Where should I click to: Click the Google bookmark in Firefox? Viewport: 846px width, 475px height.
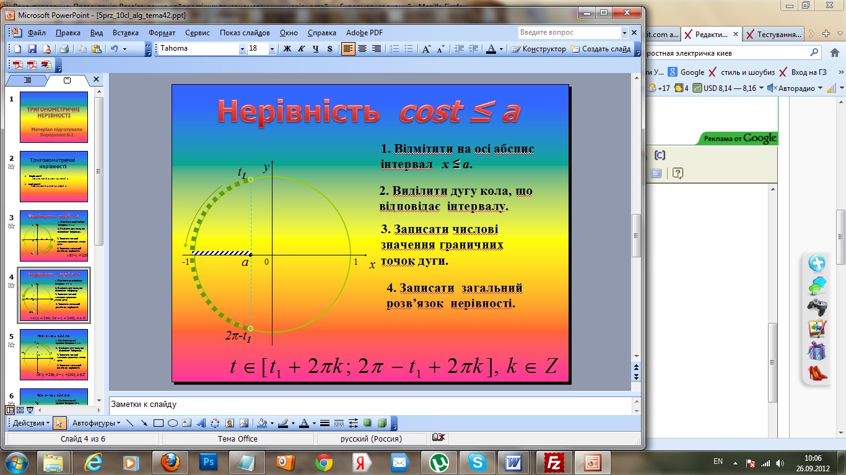pyautogui.click(x=686, y=72)
